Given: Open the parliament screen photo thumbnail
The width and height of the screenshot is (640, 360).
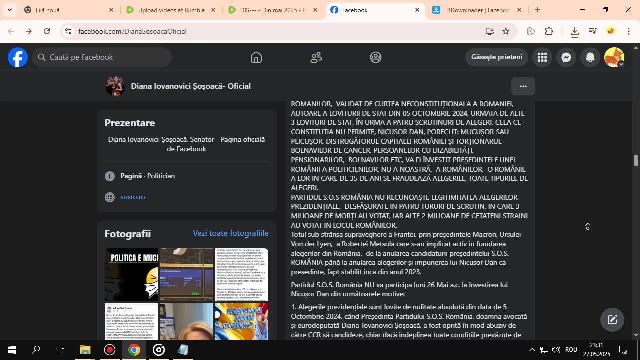Looking at the screenshot, I should pos(186,275).
